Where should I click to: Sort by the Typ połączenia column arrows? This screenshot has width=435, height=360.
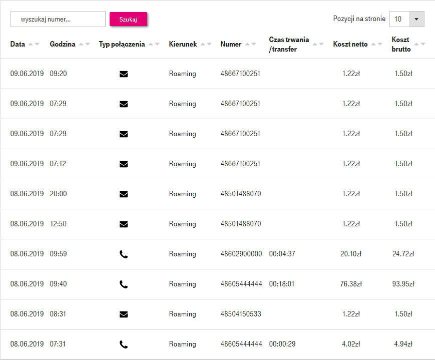(x=154, y=44)
